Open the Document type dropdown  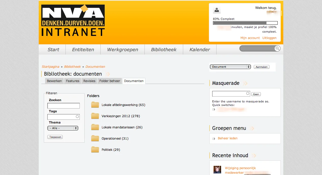tap(230, 67)
